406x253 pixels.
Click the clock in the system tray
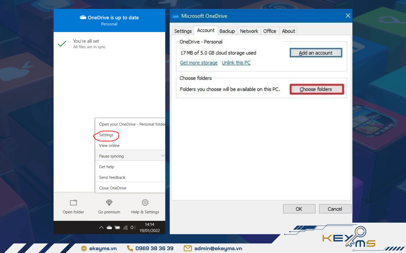point(150,227)
